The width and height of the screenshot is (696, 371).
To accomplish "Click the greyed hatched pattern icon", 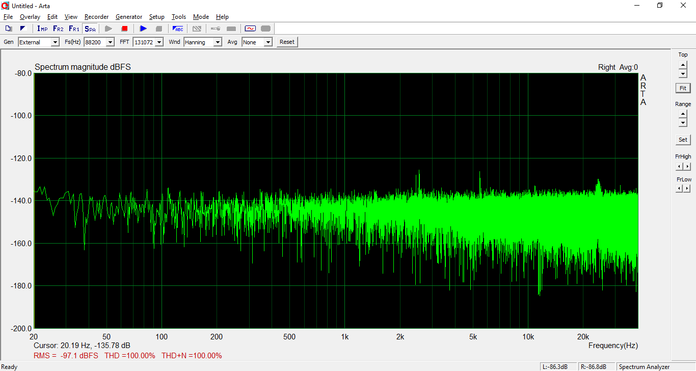I will pyautogui.click(x=197, y=29).
